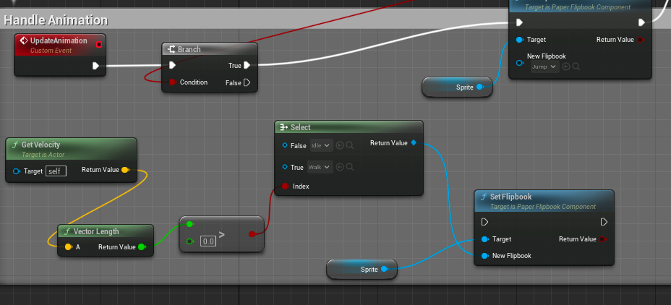This screenshot has height=305, width=671.
Task: Open the Walk flipbook dropdown on Select
Action: pyautogui.click(x=320, y=167)
